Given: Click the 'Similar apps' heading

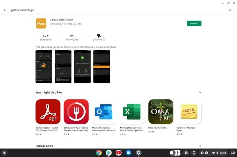Looking at the screenshot, I should coord(44,146).
